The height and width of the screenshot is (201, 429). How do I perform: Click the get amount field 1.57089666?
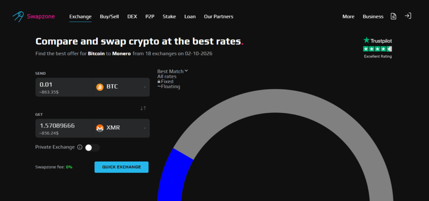(64, 128)
